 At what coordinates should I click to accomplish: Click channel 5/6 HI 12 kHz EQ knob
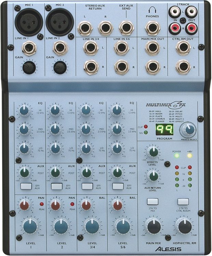(x=117, y=110)
